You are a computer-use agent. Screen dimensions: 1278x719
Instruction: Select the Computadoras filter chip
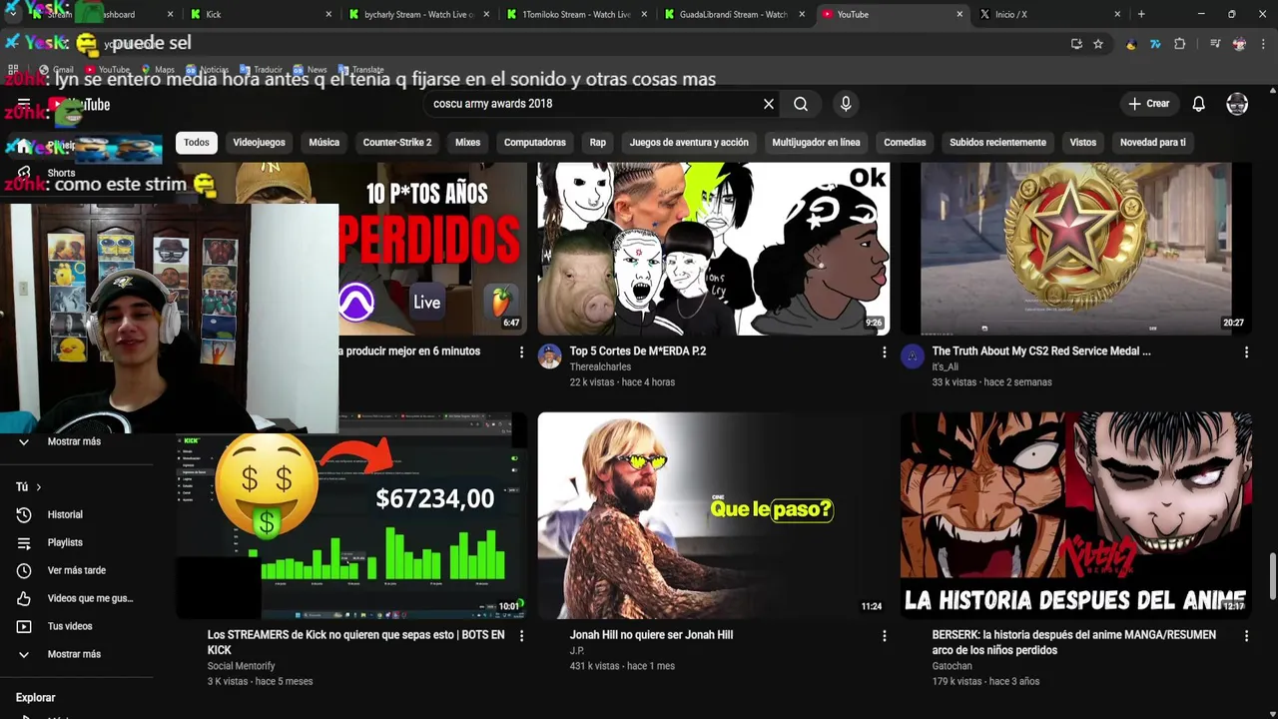point(535,143)
